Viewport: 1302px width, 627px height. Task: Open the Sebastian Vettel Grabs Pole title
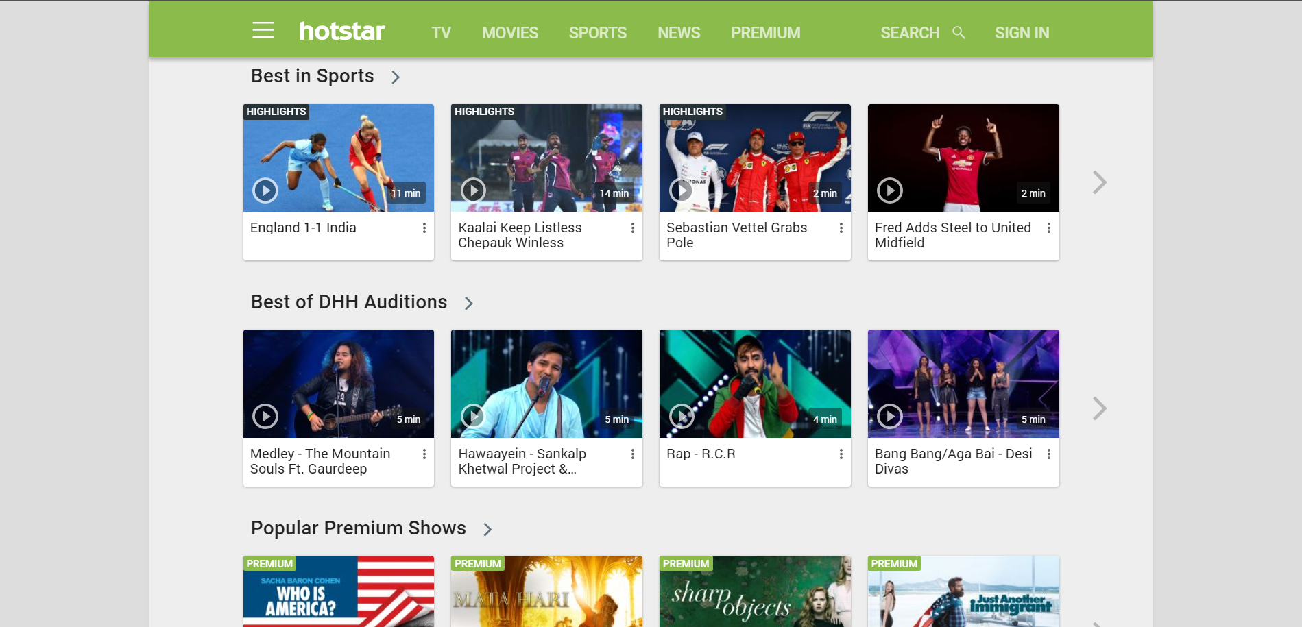pos(737,235)
